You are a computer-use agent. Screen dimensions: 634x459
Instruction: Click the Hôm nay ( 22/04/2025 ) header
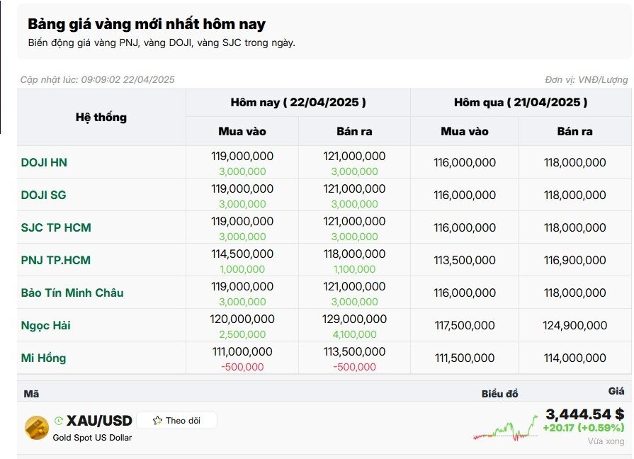click(x=298, y=102)
